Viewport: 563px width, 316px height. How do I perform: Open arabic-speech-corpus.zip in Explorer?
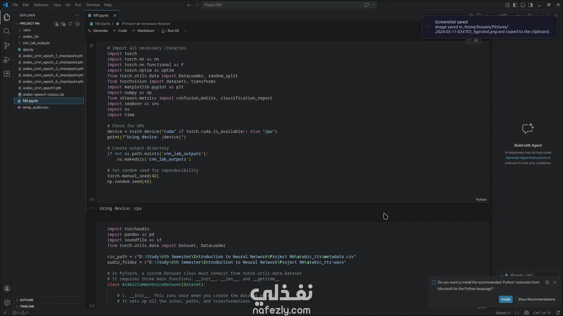tap(49, 95)
